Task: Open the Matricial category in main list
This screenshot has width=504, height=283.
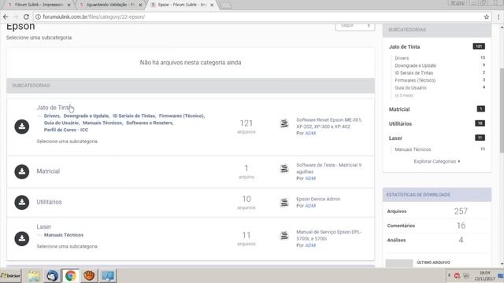Action: pos(48,171)
